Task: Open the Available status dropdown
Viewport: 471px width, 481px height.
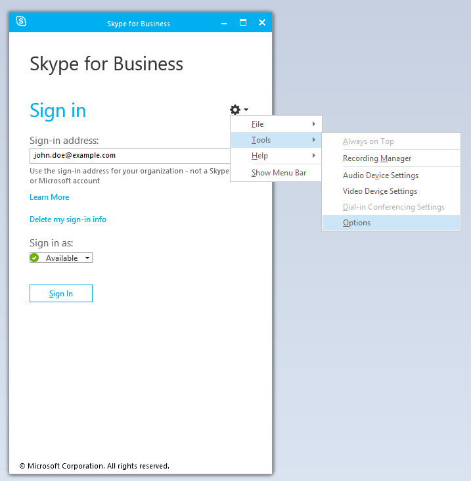Action: pyautogui.click(x=87, y=258)
